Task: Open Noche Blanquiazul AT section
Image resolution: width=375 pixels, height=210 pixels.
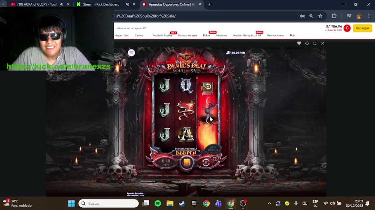Action: [x=247, y=35]
